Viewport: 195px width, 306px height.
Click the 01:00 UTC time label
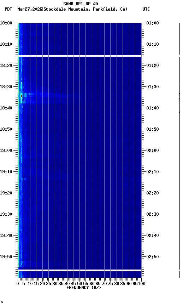pyautogui.click(x=153, y=23)
